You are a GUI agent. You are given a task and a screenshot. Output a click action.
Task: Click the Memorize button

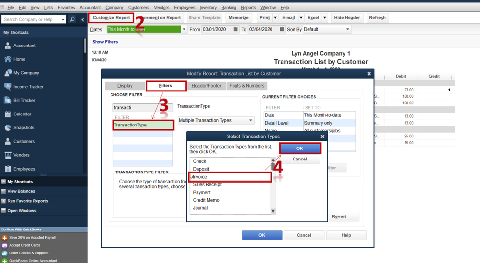pyautogui.click(x=238, y=18)
